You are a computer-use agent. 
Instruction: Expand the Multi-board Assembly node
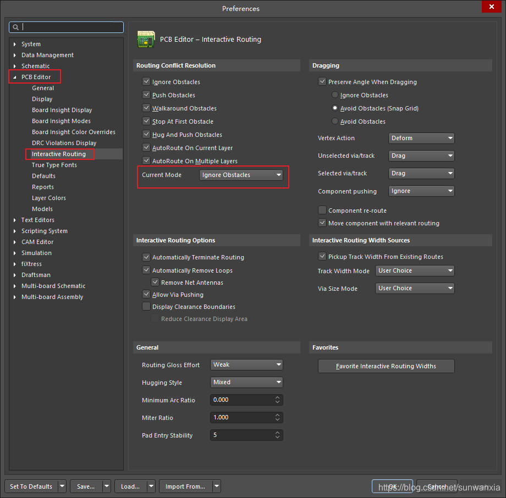point(14,297)
